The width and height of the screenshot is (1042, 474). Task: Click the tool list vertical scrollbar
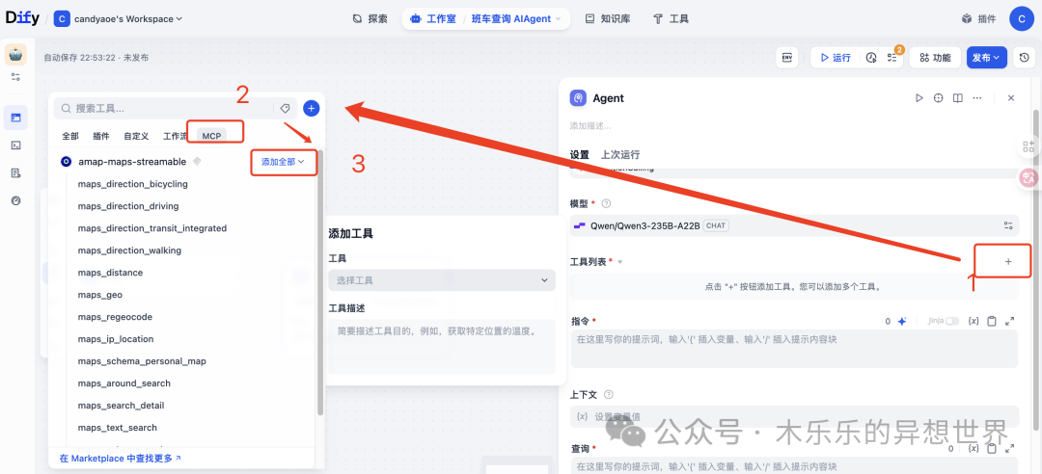(x=320, y=282)
